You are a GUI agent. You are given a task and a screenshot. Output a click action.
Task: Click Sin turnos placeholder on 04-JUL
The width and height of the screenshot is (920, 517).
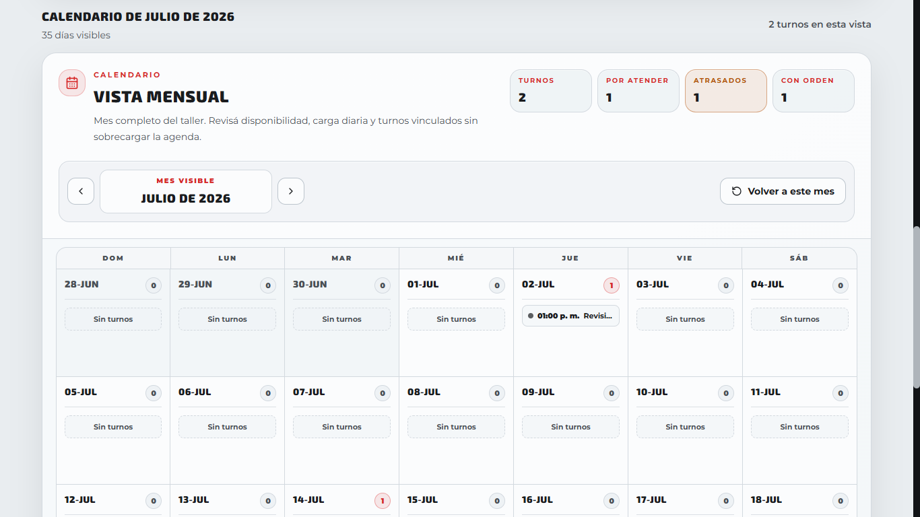coord(799,319)
